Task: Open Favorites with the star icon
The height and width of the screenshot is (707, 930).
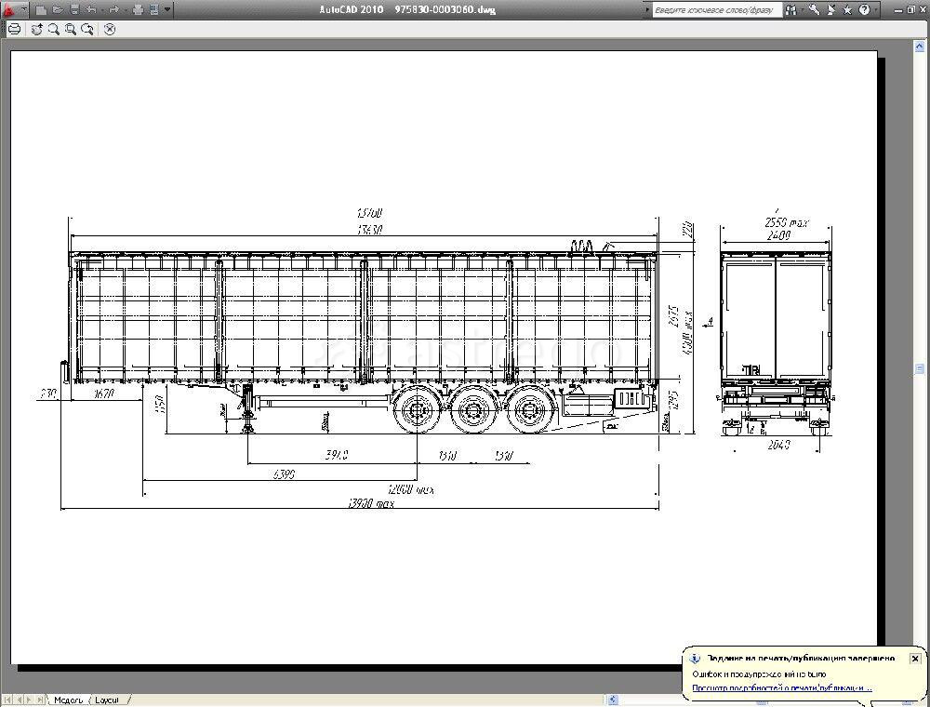Action: (x=847, y=9)
